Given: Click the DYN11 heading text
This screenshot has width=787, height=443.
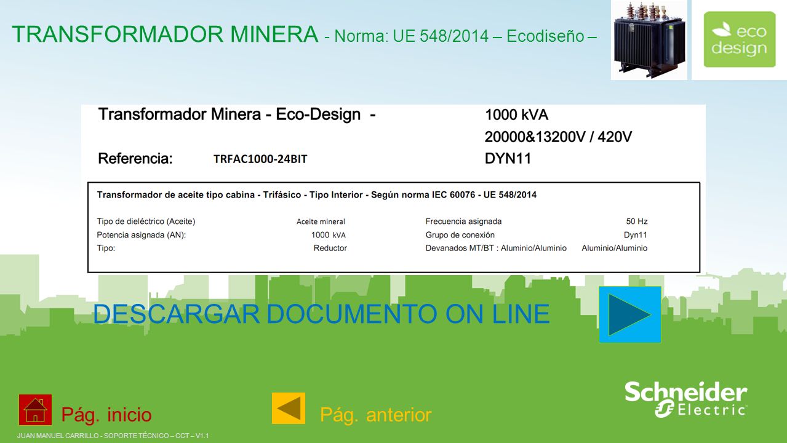Looking at the screenshot, I should coord(508,159).
